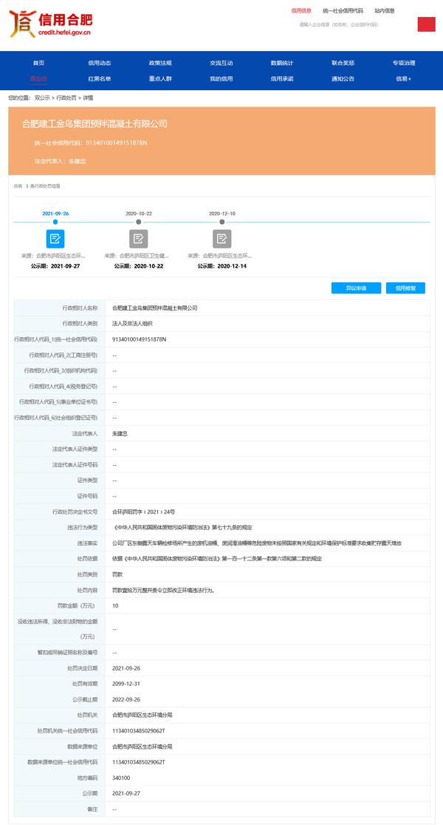Image resolution: width=443 pixels, height=825 pixels.
Task: Click the timeline date label 2021-09-26
Action: [55, 214]
